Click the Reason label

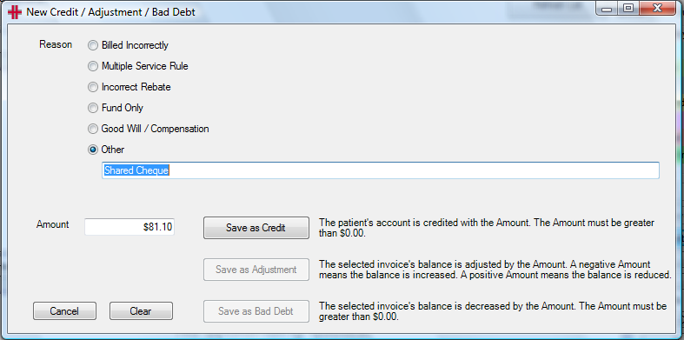click(56, 44)
